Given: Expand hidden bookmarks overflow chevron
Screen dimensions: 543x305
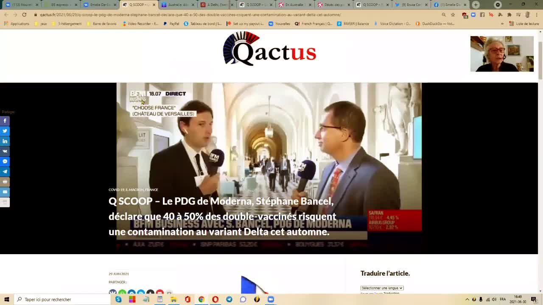Looking at the screenshot, I should coord(502,24).
